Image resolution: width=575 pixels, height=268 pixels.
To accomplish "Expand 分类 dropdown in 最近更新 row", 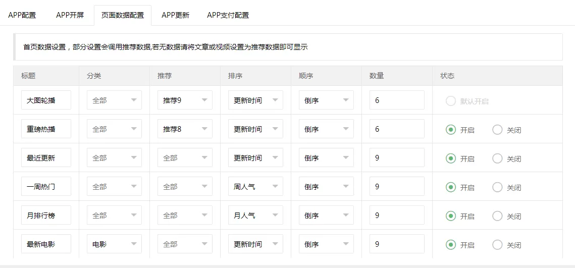I will coord(114,158).
